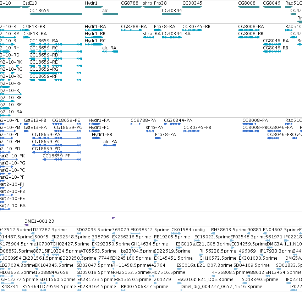The height and width of the screenshot is (292, 302).
Task: Select the Hydr1-RC transcript
Action: [94, 44]
